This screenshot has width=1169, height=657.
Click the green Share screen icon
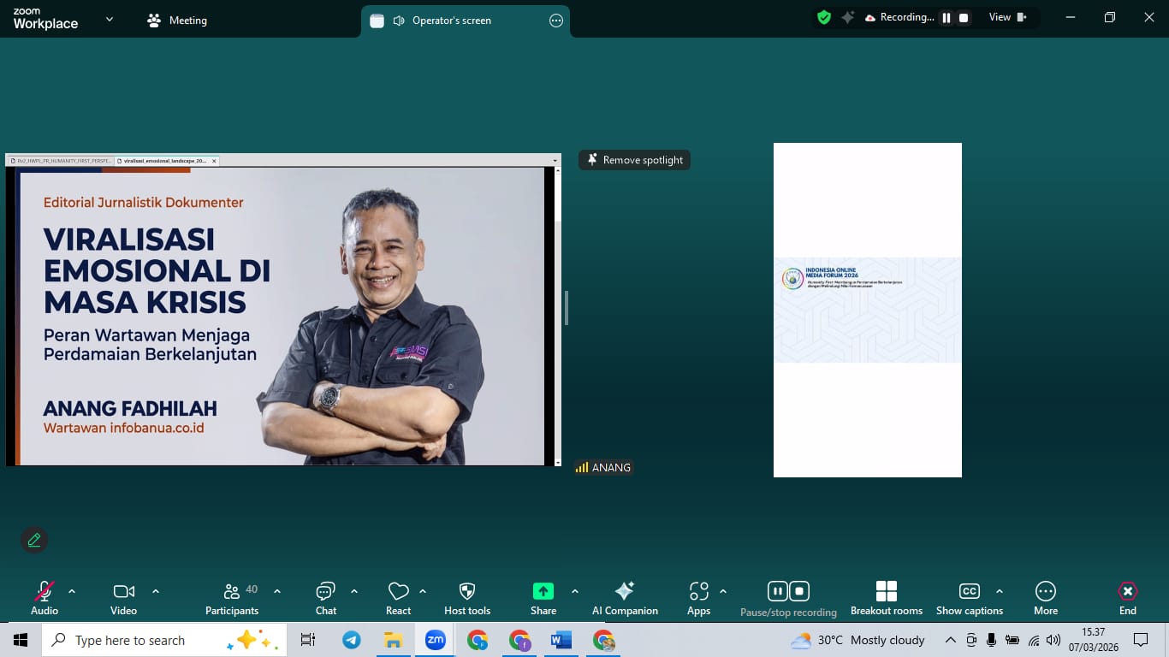tap(543, 591)
